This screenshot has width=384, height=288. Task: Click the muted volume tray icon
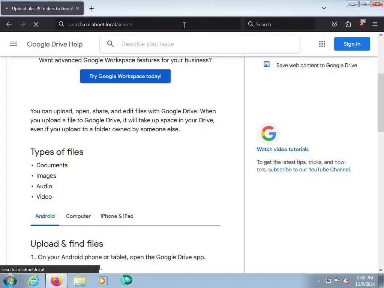(x=346, y=281)
